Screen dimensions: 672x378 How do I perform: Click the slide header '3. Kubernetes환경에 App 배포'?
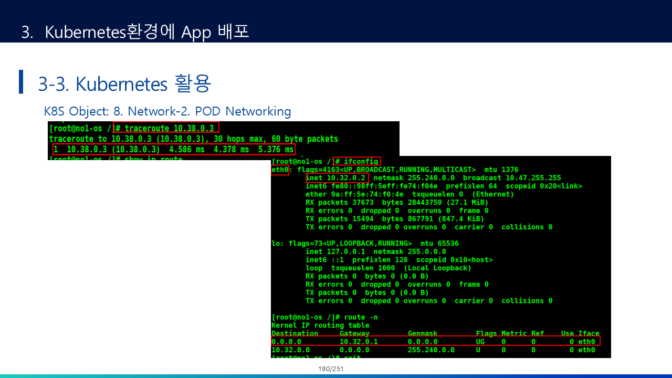point(135,31)
